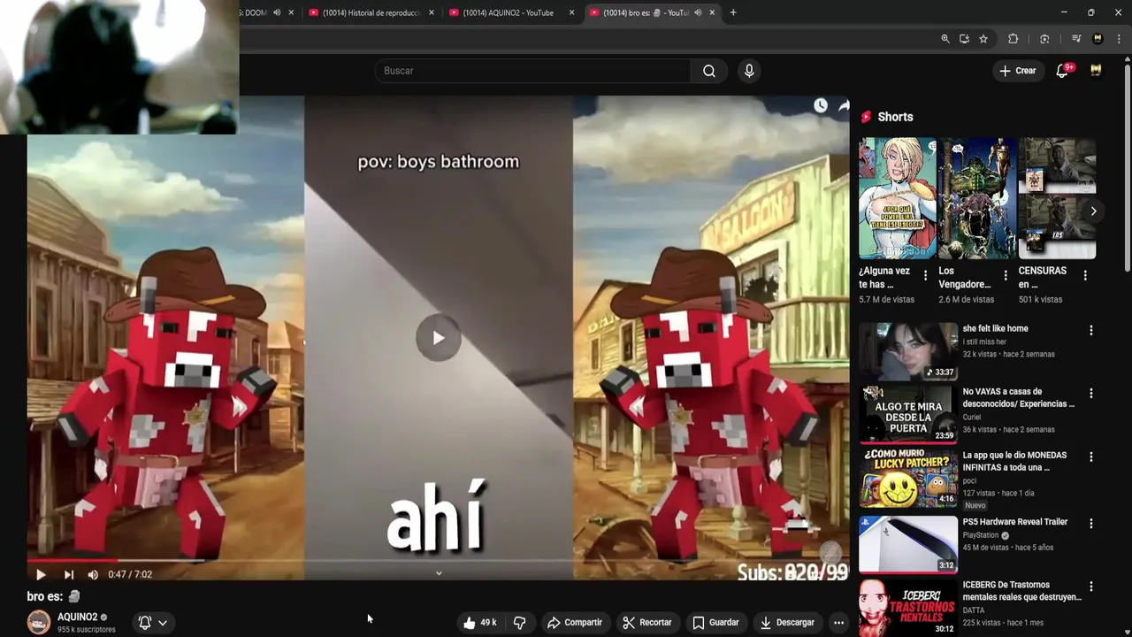Open options for 'La app que le dio MONEDAS'
1132x637 pixels.
[x=1091, y=457]
